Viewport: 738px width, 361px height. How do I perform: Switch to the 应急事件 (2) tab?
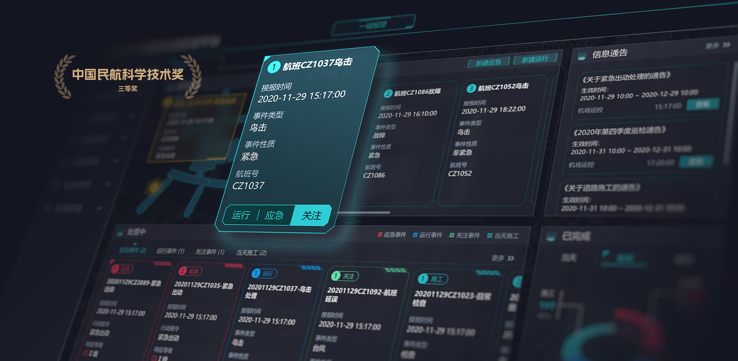pos(132,250)
